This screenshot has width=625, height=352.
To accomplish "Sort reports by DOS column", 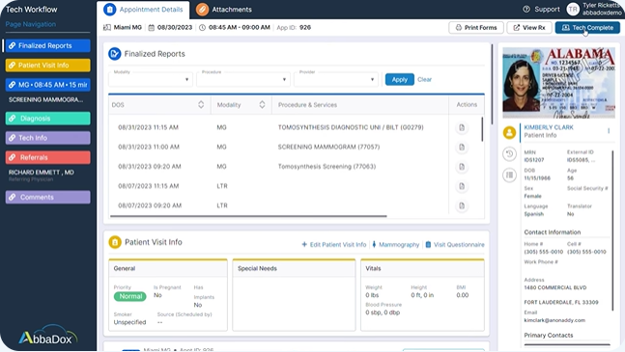I will 201,104.
